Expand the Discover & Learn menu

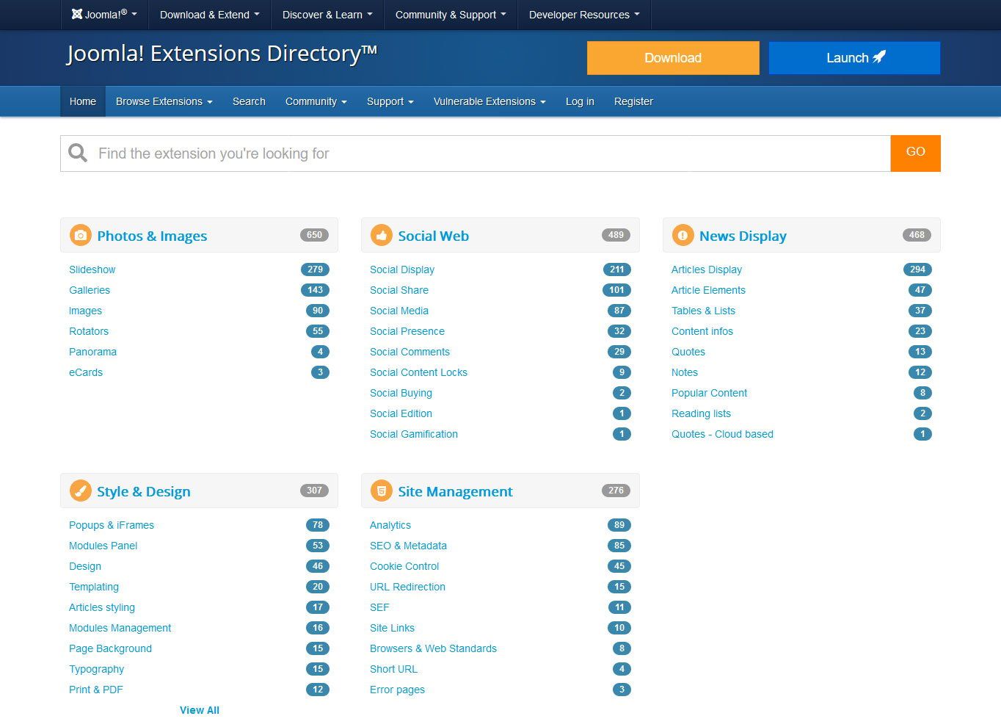click(327, 14)
